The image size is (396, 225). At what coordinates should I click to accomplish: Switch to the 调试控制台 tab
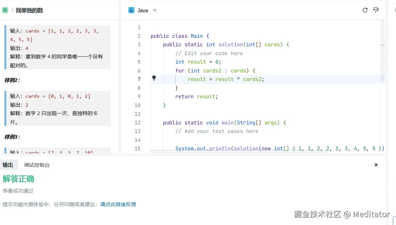[x=36, y=164]
